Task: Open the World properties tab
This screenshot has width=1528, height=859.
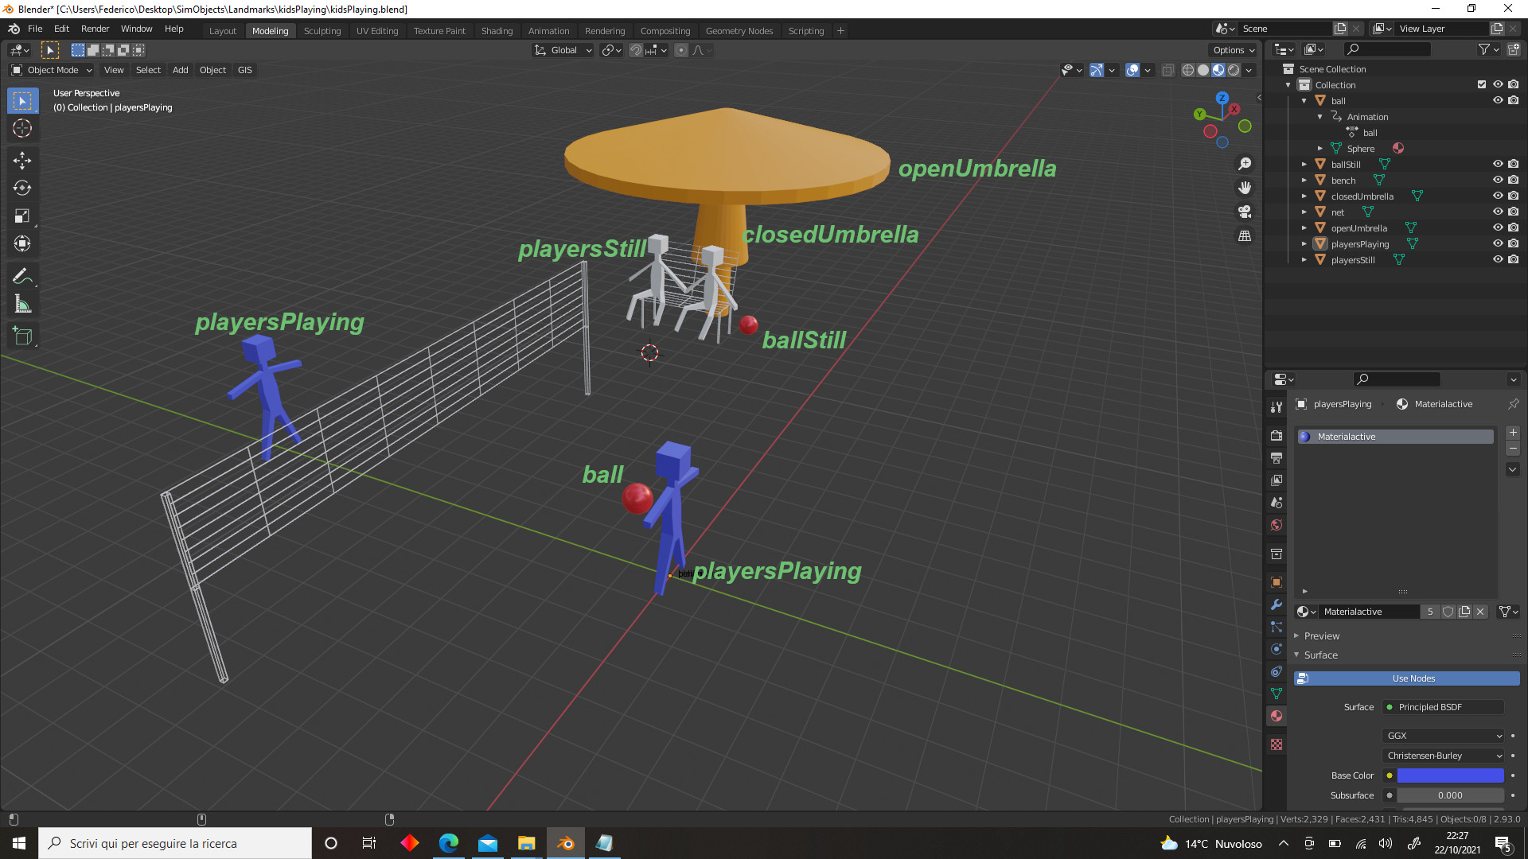Action: 1277,525
